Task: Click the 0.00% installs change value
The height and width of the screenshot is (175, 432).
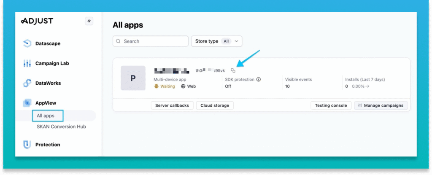Action: 358,86
